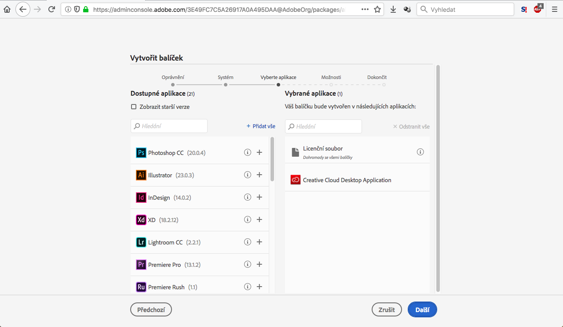This screenshot has height=327, width=563.
Task: Focus the selected apps Hledání field
Action: point(323,126)
